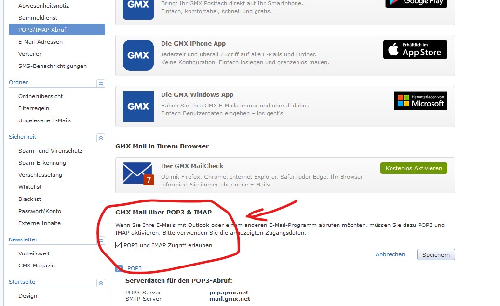
Task: Click the 'Die GMX Windows App' title
Action: pyautogui.click(x=197, y=94)
